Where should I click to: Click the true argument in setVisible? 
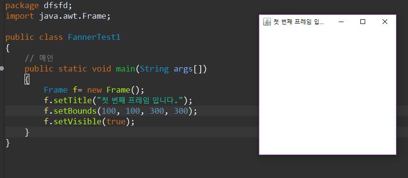116,121
